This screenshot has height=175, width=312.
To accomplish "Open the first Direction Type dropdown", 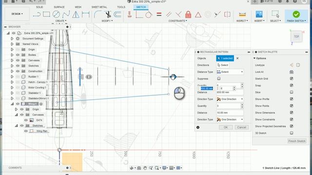I will [x=230, y=99].
